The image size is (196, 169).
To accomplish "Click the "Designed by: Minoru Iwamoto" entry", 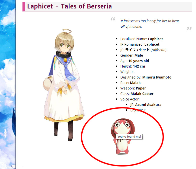I will pos(146,77).
